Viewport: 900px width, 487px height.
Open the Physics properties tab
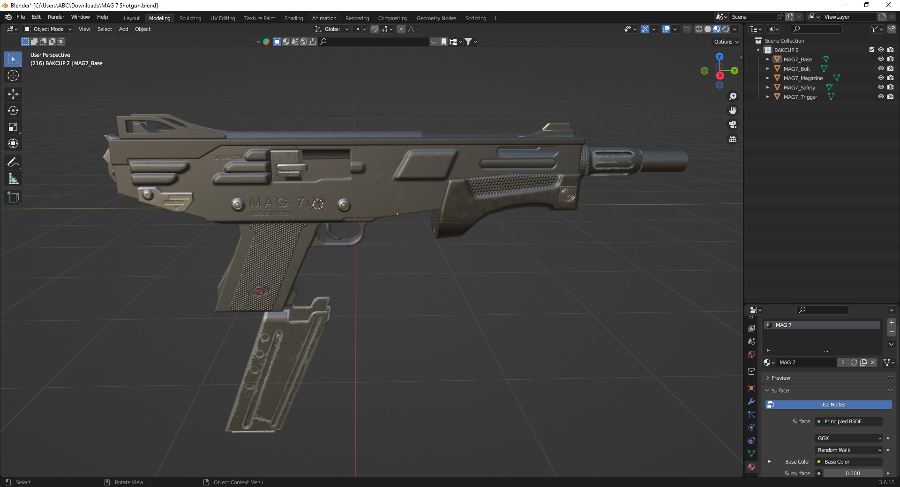pos(751,428)
